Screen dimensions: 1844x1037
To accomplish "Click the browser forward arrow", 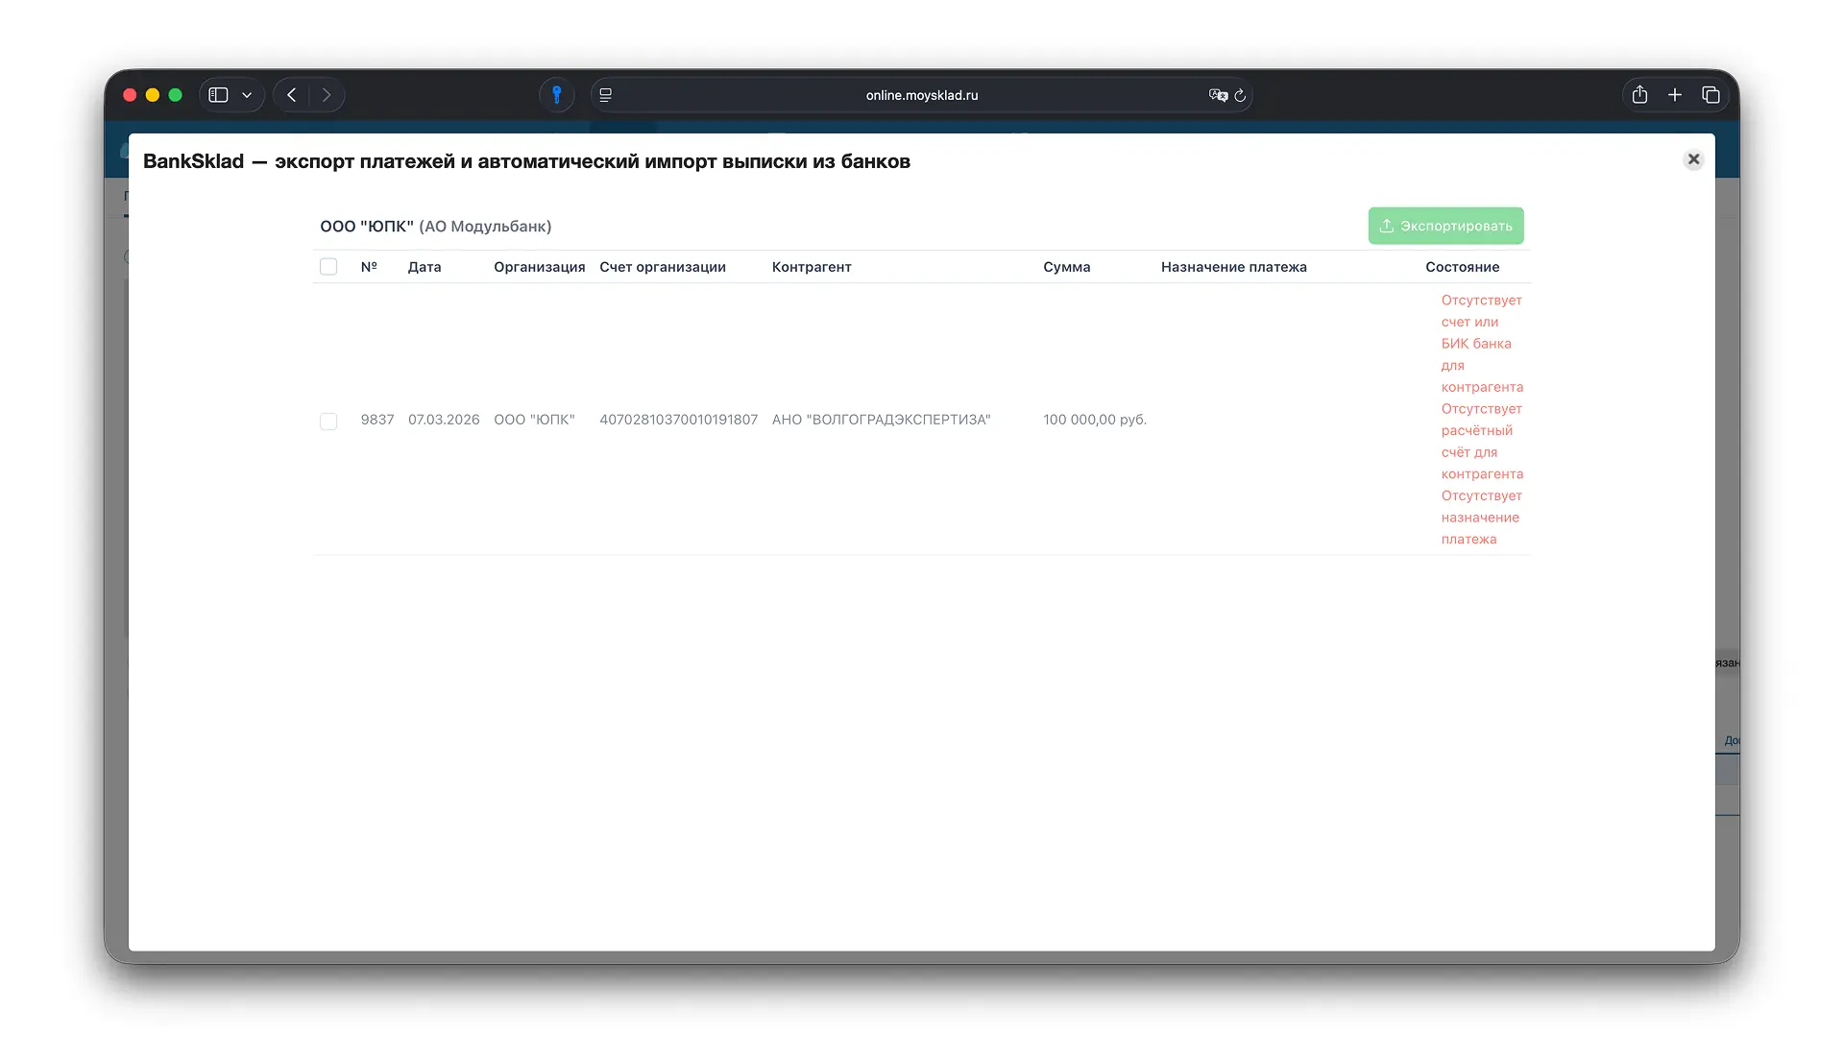I will pyautogui.click(x=327, y=95).
